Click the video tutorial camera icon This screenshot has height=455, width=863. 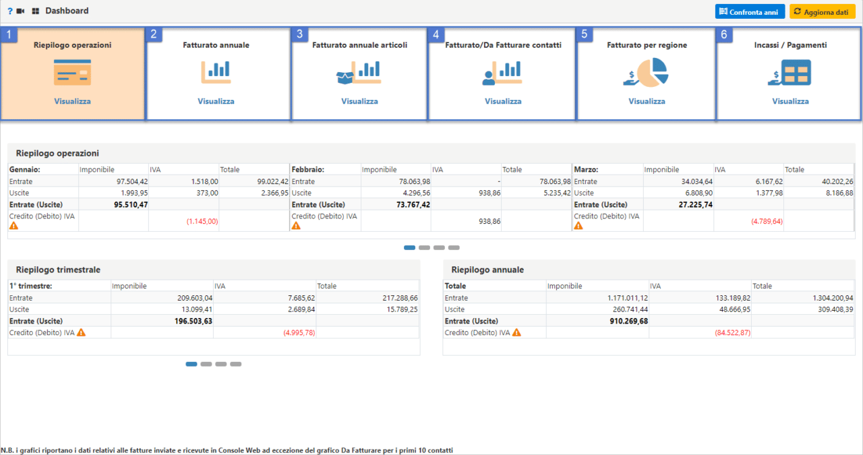[20, 11]
